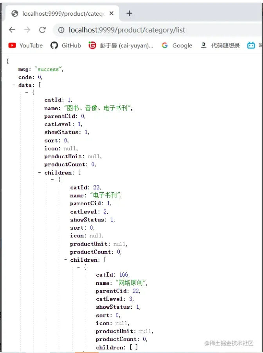Image resolution: width=263 pixels, height=353 pixels.
Task: Click the parentCid: 1 line
Action: click(x=91, y=203)
